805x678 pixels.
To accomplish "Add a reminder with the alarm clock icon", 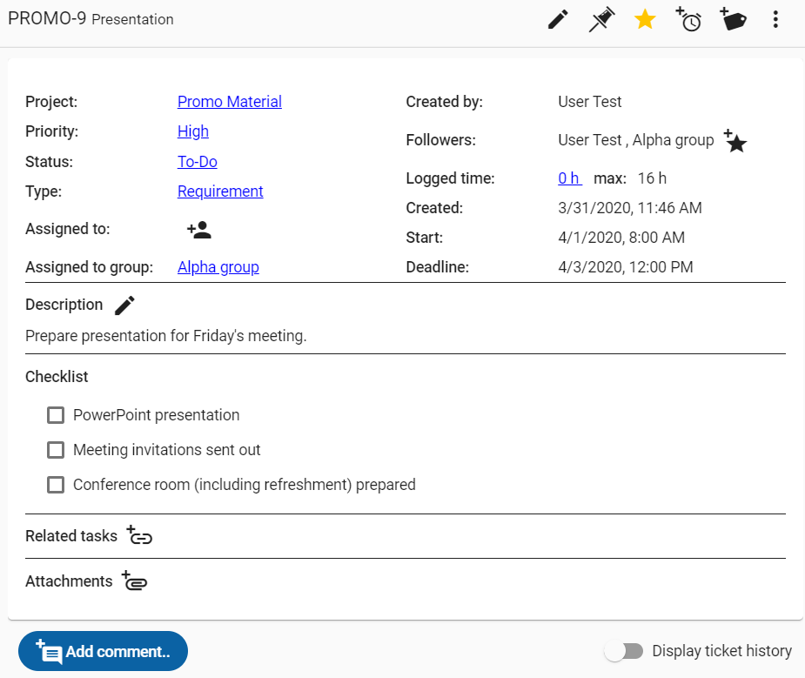I will pyautogui.click(x=688, y=19).
